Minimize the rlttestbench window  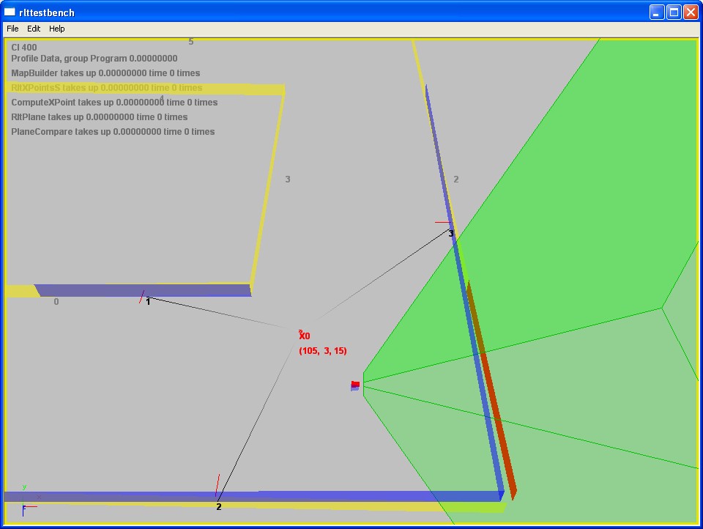point(656,12)
